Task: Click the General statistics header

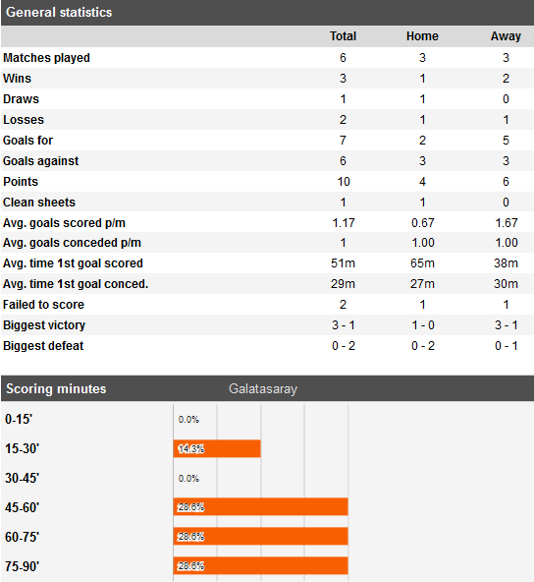Action: pyautogui.click(x=59, y=12)
